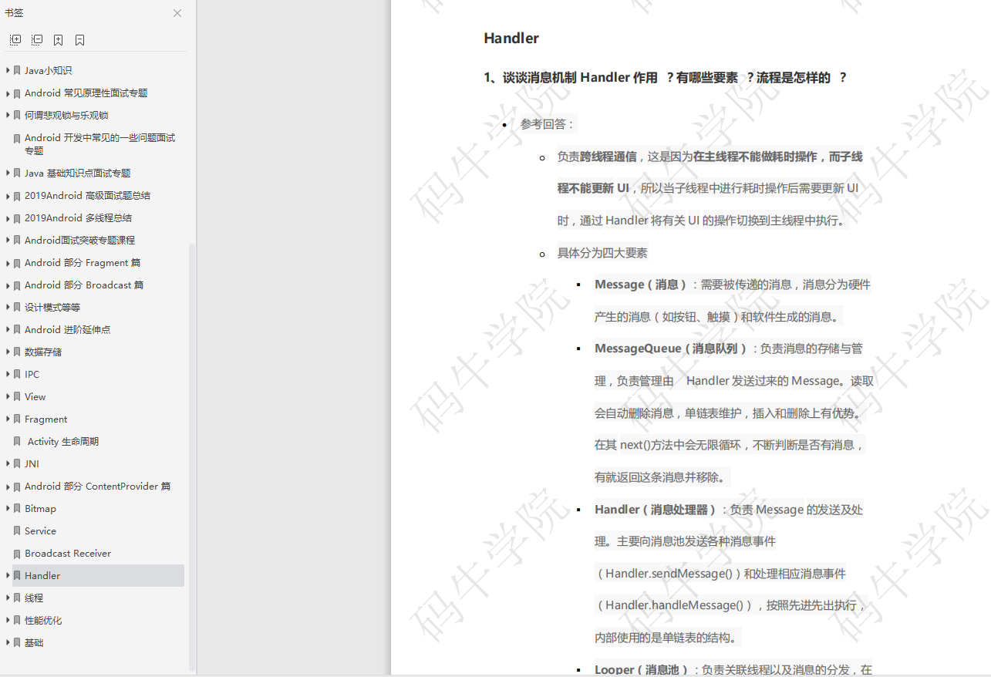Select the Activity 生命周期 bookmark

click(63, 441)
